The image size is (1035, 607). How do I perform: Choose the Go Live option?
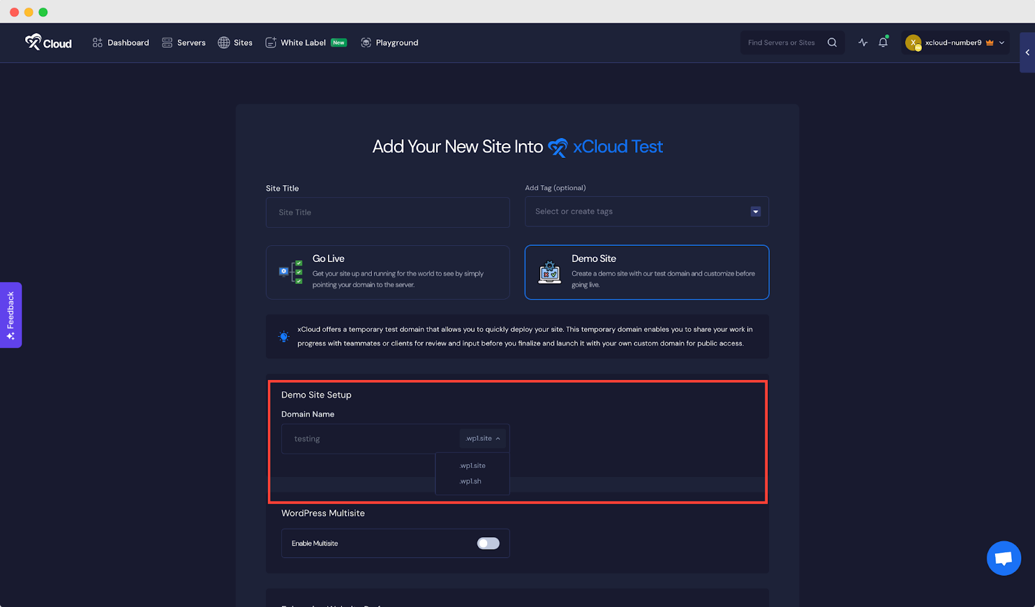[x=387, y=272]
